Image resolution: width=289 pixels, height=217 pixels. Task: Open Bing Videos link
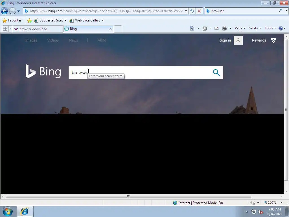pyautogui.click(x=53, y=40)
